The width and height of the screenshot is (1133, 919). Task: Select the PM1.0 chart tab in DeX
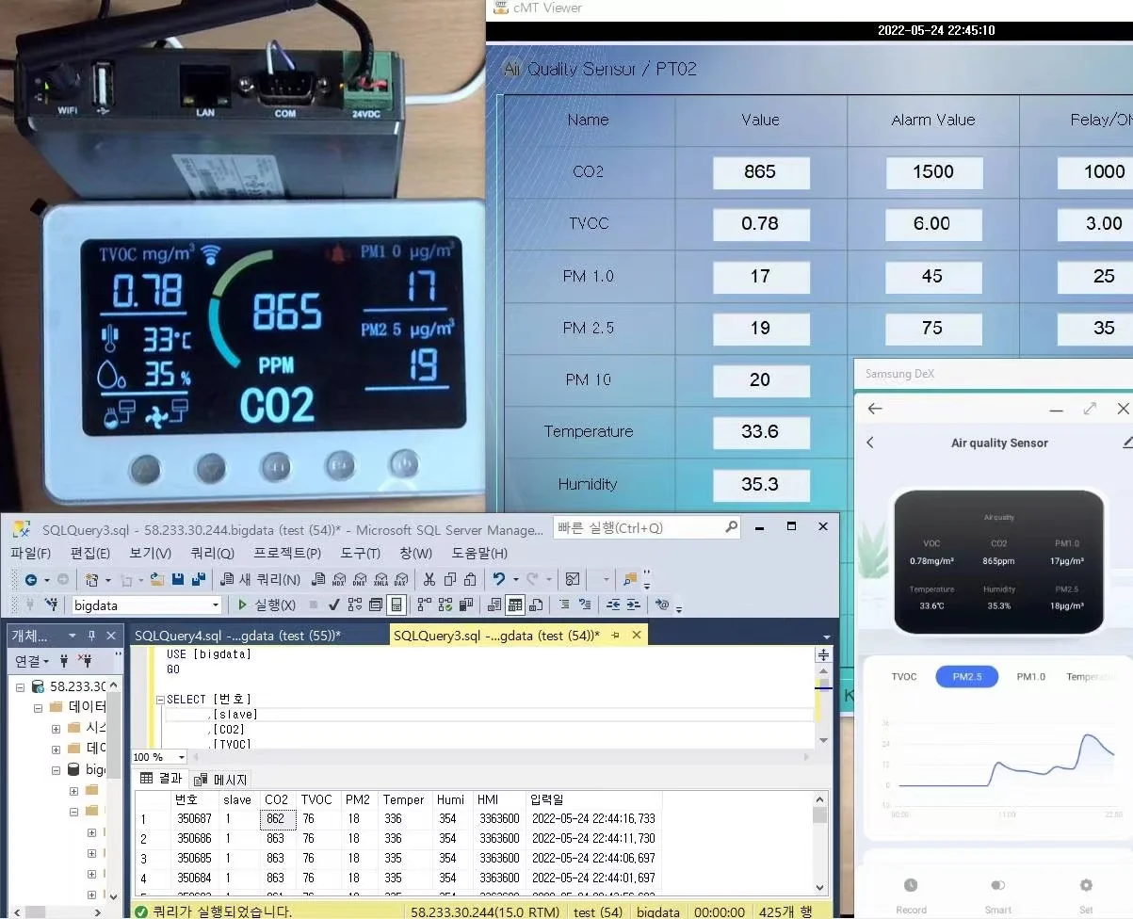pos(1030,676)
